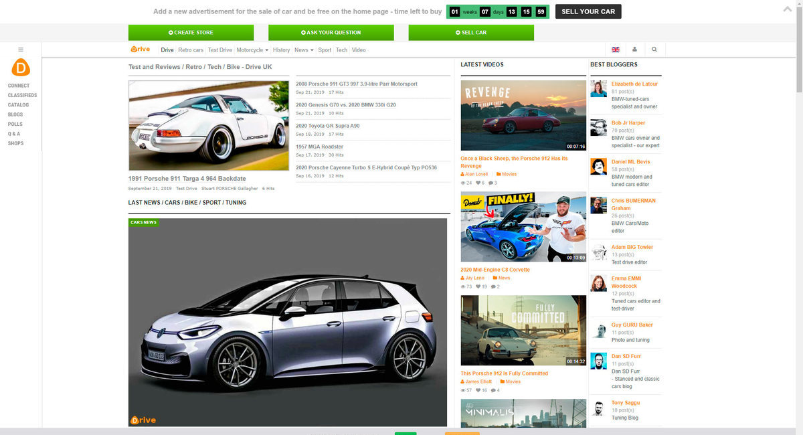
Task: Open CONNECT in the sidebar
Action: click(x=19, y=86)
